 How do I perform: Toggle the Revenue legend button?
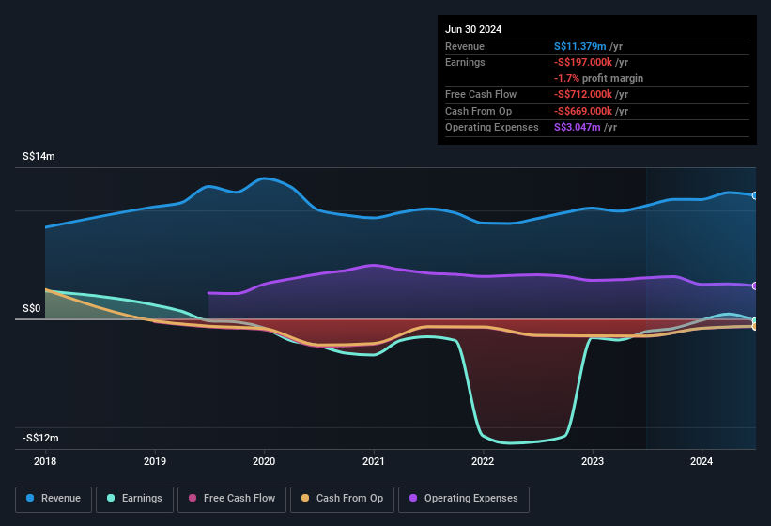(x=54, y=499)
